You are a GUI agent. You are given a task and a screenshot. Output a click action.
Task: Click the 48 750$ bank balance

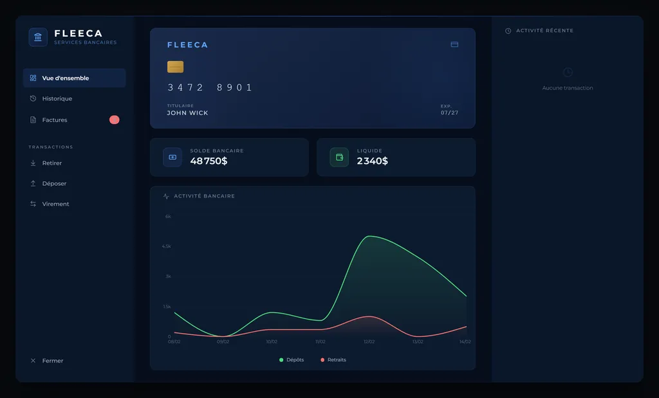click(209, 161)
